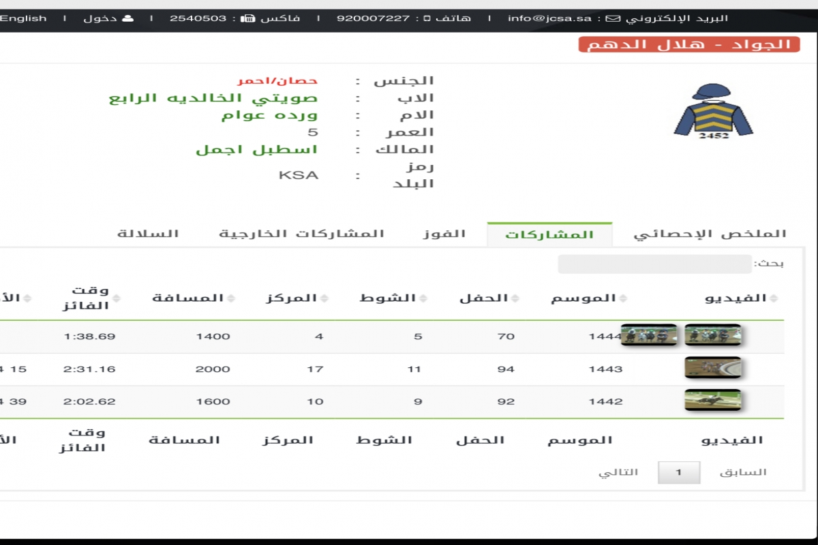Switch site language to English
The image size is (818, 545).
pos(23,18)
